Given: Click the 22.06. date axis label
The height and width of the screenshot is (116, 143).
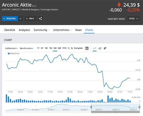Looking at the screenshot, I should coord(100,92).
